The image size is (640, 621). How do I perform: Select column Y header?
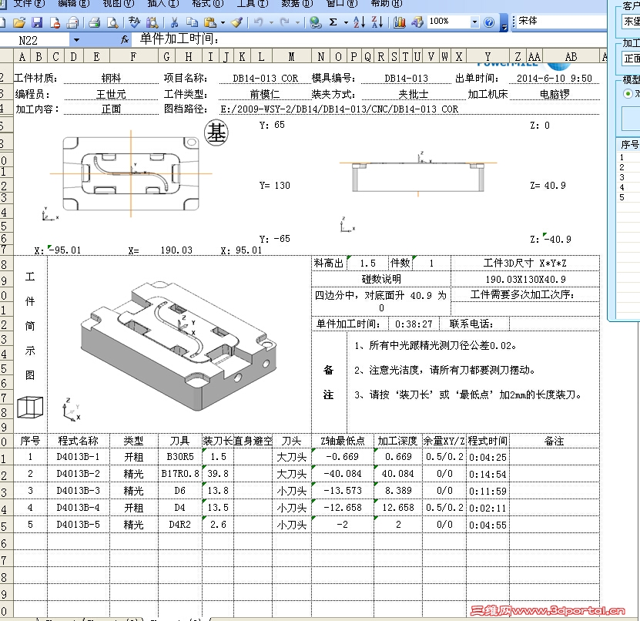pos(488,56)
